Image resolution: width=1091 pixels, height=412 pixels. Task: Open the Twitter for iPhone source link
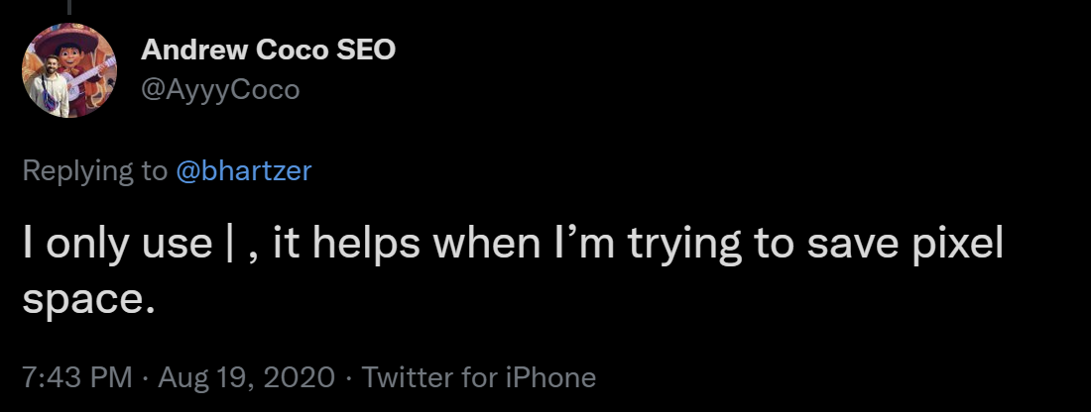[479, 377]
